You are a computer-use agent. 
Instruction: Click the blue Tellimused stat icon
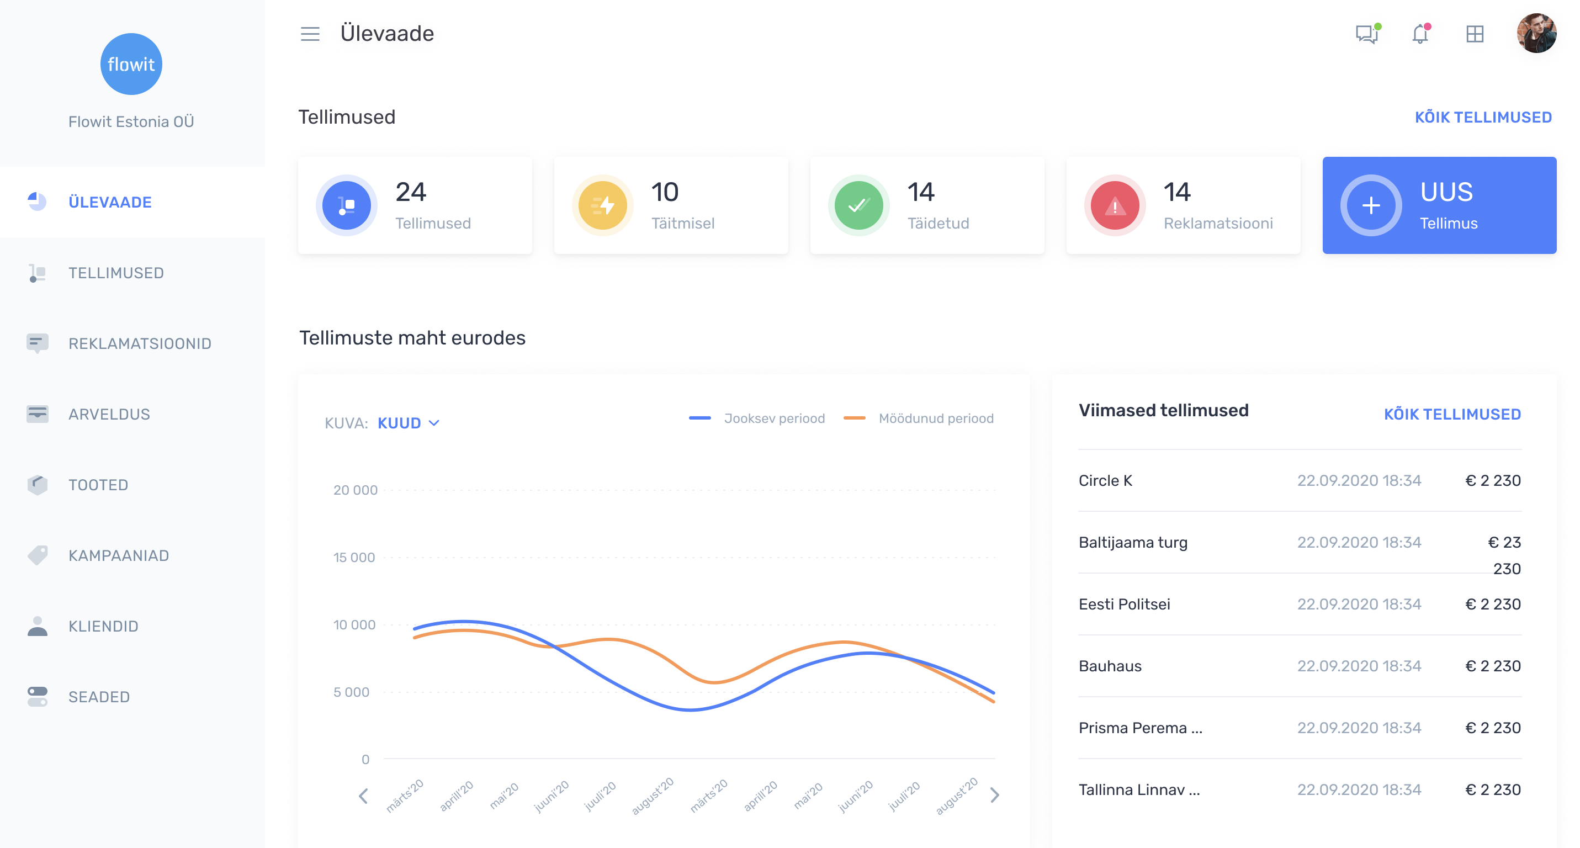pos(347,205)
